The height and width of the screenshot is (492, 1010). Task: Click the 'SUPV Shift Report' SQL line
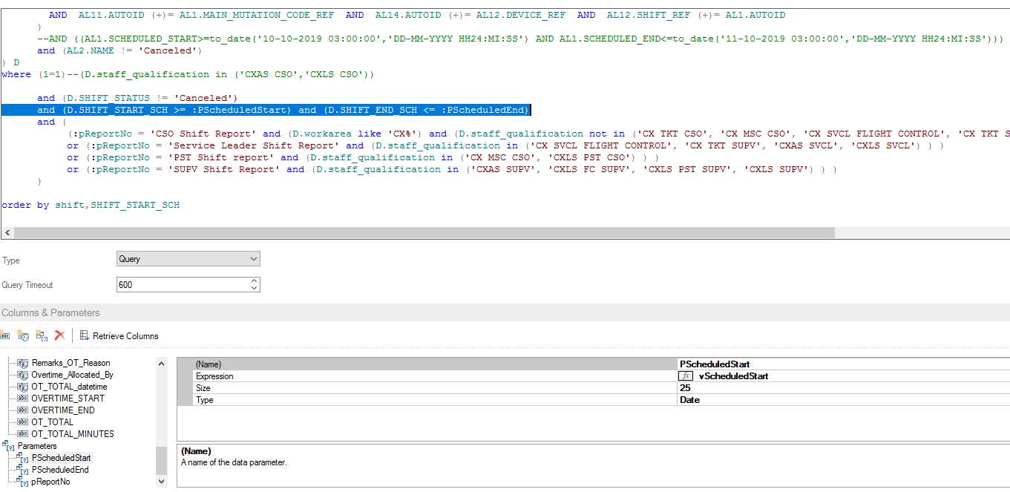point(452,169)
